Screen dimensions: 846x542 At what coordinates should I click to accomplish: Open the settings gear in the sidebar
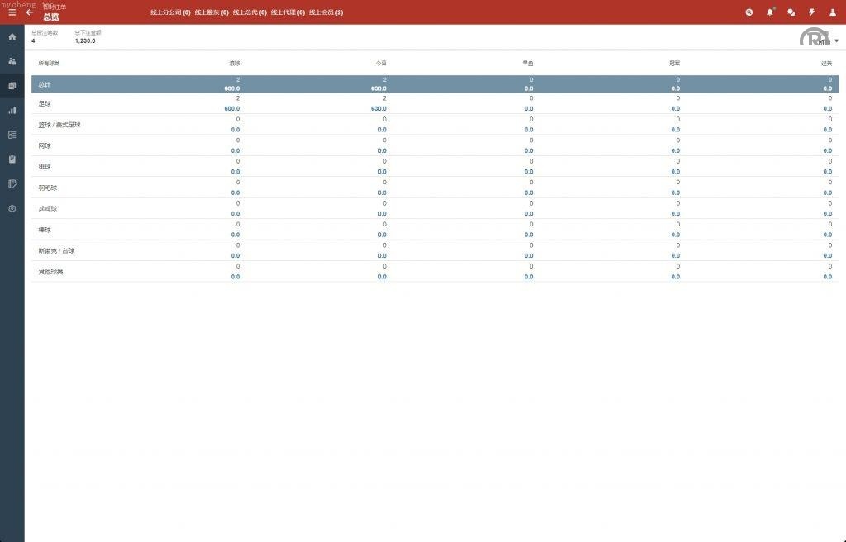(x=12, y=208)
